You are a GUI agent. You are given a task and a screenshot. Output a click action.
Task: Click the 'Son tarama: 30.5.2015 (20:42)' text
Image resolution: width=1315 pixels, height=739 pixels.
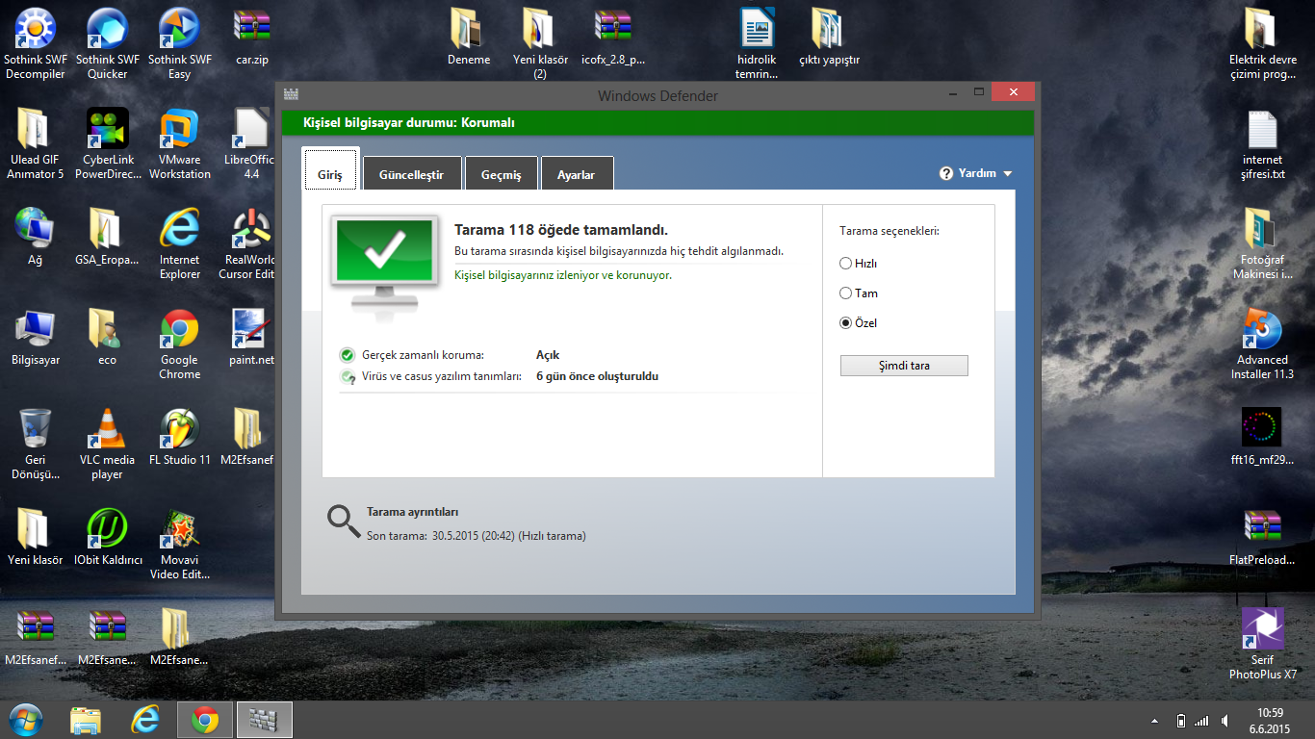[x=441, y=536]
